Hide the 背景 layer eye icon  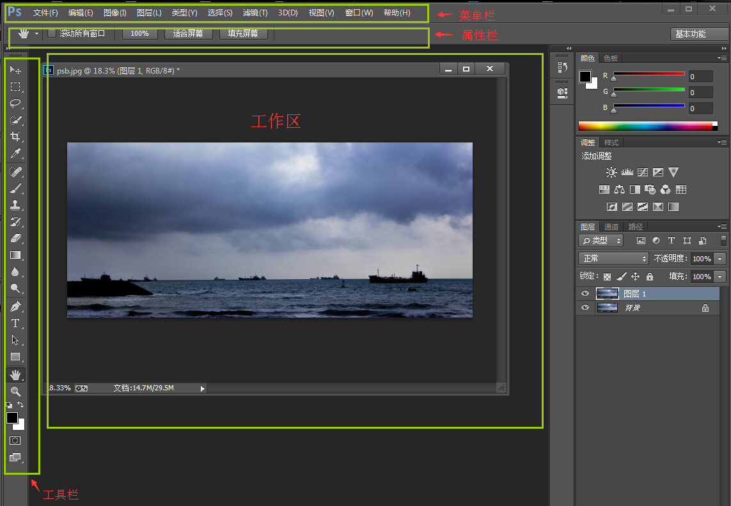(585, 307)
